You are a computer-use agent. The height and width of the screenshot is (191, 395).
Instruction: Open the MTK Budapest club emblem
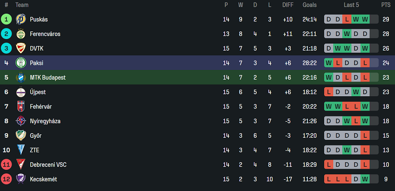21,78
